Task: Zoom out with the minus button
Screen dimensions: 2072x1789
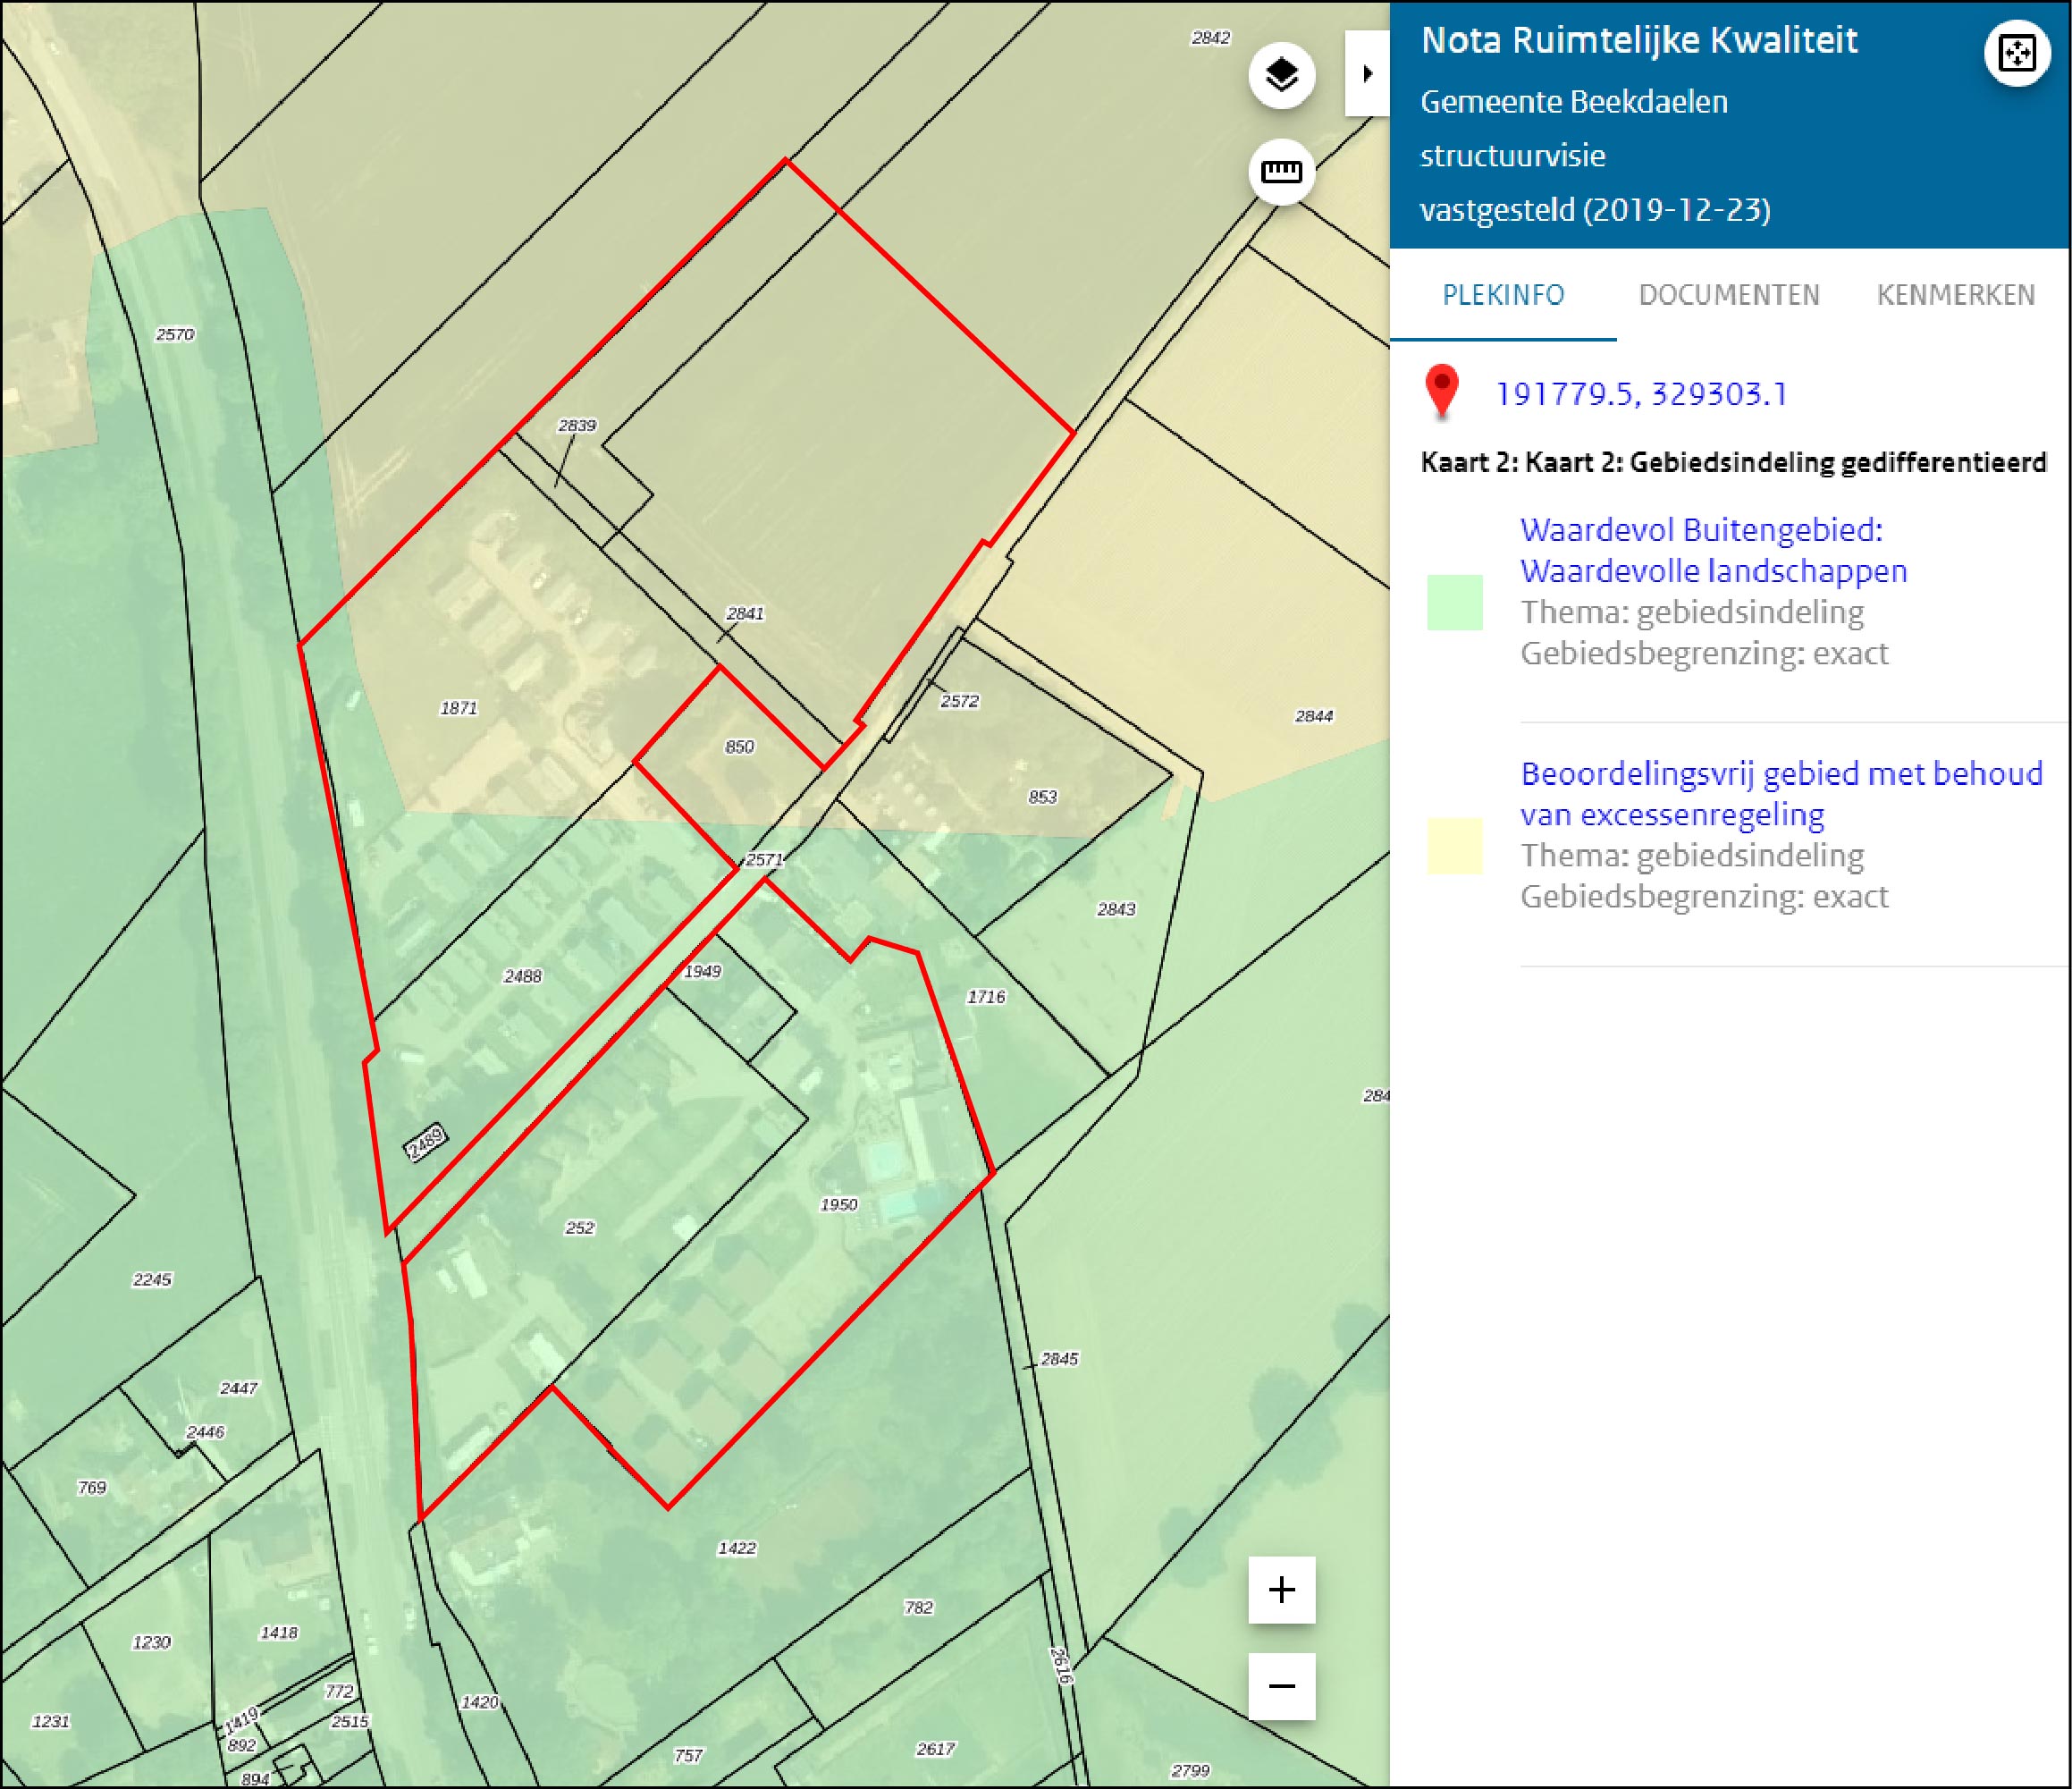Action: (1281, 1686)
